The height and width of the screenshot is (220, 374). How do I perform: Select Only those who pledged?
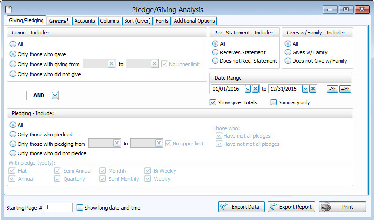tap(13, 135)
